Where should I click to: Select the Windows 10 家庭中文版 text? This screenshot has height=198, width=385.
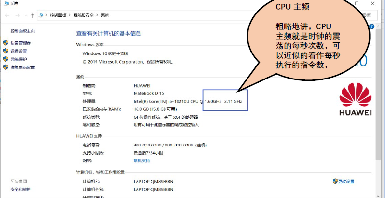coord(106,53)
